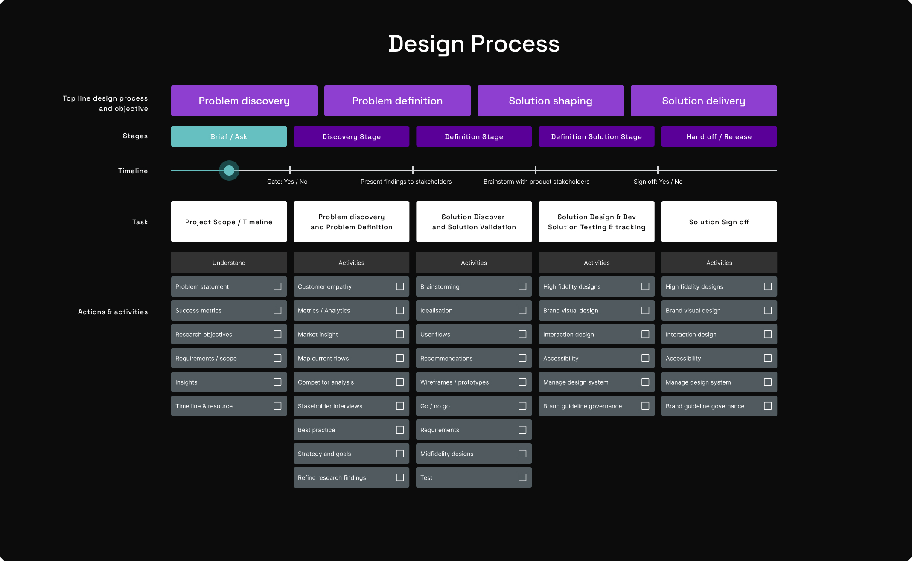The image size is (912, 561).
Task: Check the Brainstorming checkbox
Action: [522, 286]
